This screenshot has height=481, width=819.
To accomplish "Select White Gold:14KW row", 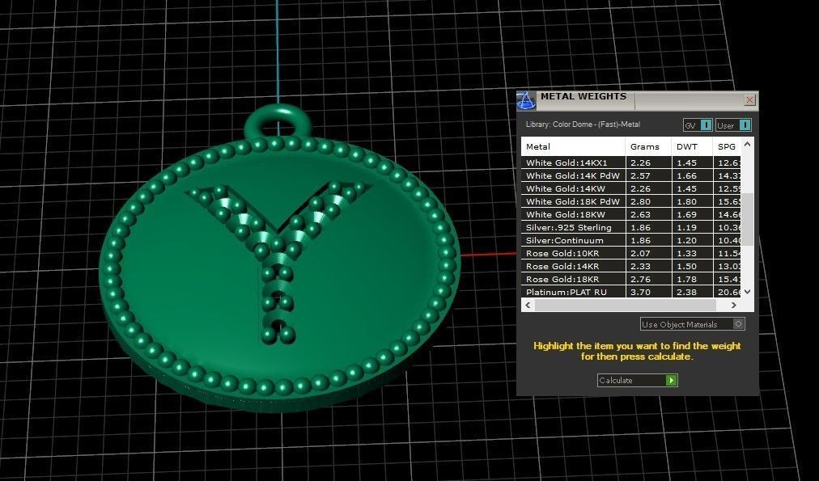I will (x=630, y=189).
